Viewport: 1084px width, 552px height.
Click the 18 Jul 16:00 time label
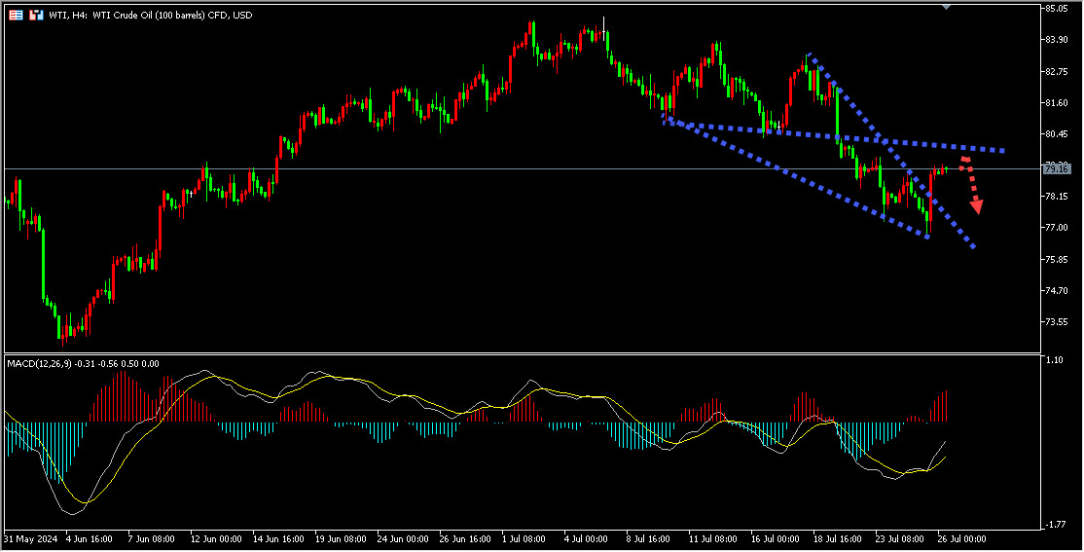pos(837,538)
